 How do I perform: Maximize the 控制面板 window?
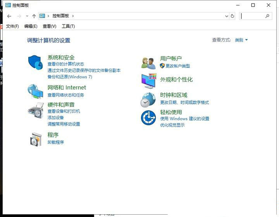(253, 5)
